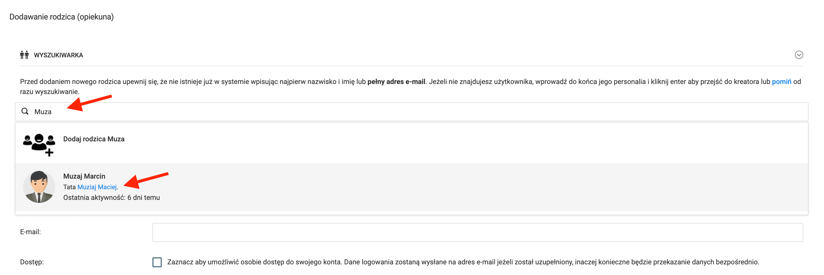Click the "Ostatnia aktywność: 6 dni temu" line
This screenshot has width=824, height=275.
(x=111, y=198)
